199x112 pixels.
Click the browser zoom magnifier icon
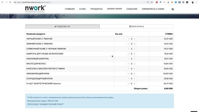[148, 2]
